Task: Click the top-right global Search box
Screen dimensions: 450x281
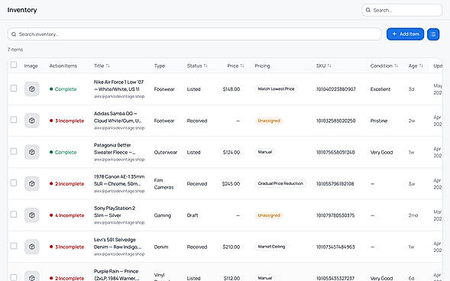Action: point(402,10)
